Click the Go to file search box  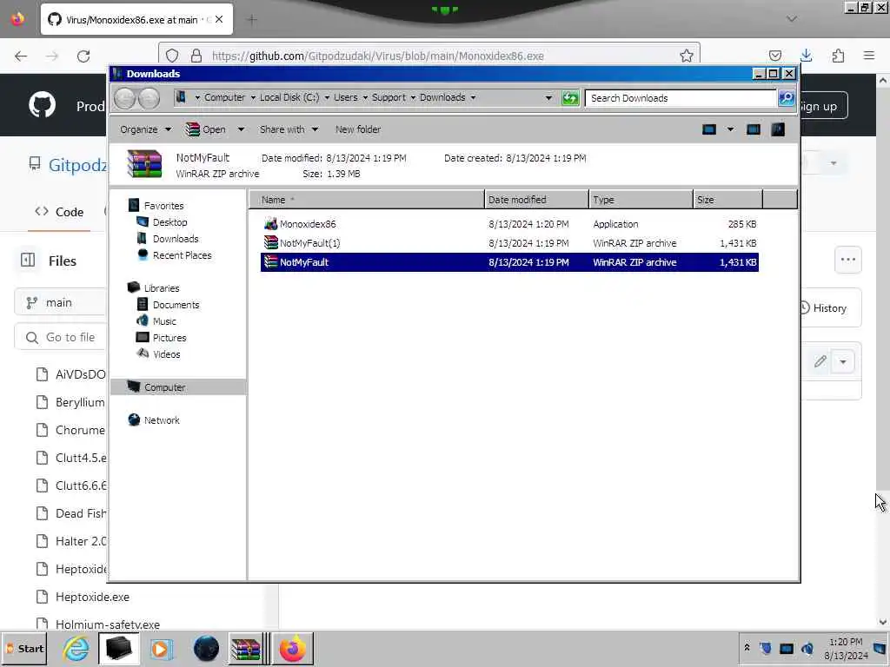[61, 337]
